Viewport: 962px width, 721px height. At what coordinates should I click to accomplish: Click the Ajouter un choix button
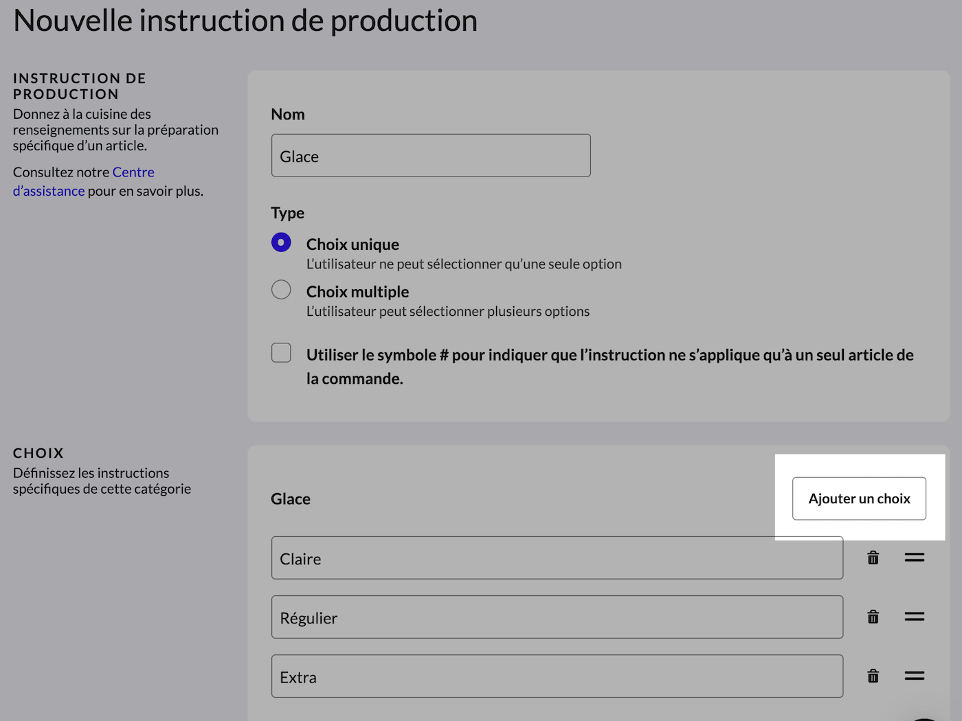click(x=859, y=499)
